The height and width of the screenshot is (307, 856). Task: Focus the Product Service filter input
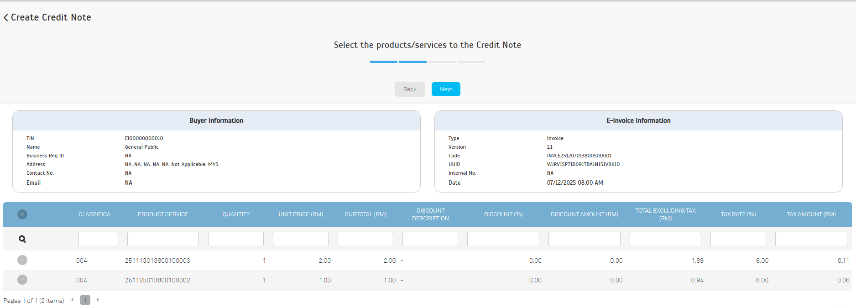coord(163,239)
